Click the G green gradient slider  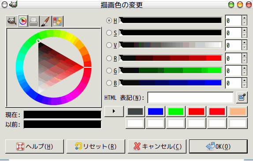[171, 70]
